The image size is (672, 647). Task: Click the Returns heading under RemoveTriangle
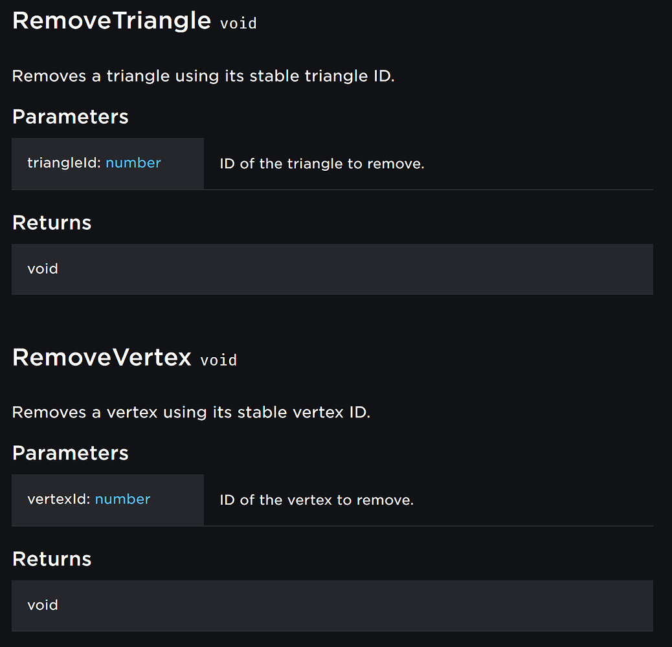click(52, 223)
